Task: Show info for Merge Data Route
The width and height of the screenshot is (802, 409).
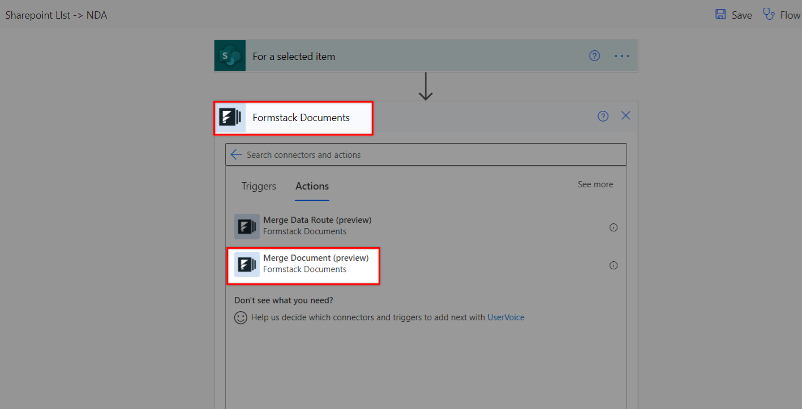Action: [613, 227]
